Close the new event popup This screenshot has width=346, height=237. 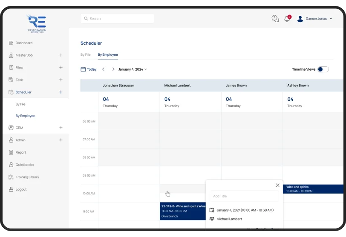(x=277, y=185)
